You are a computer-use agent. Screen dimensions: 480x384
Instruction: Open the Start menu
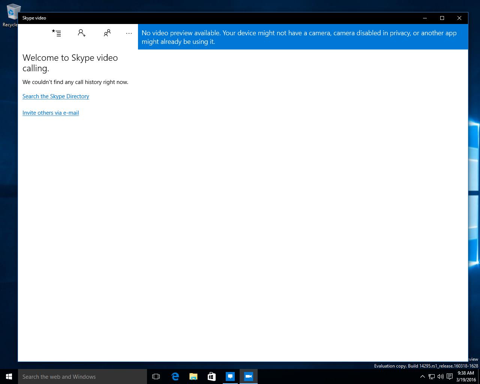click(9, 376)
